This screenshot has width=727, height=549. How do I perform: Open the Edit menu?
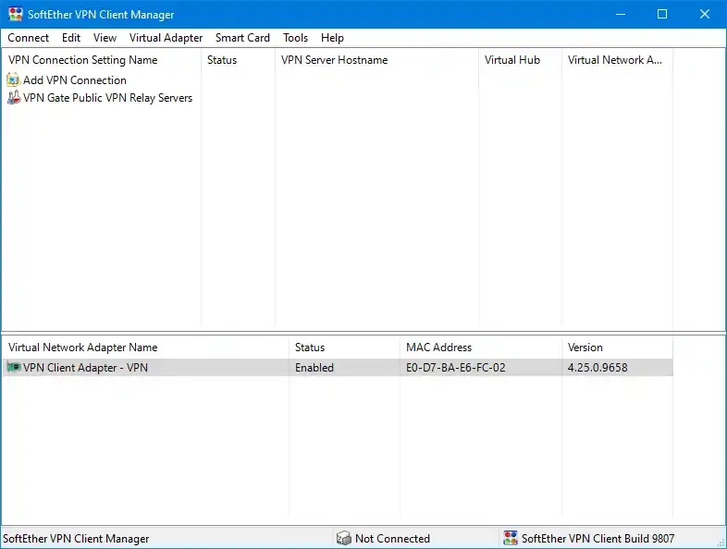click(71, 38)
